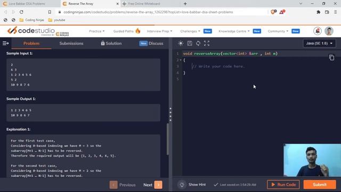Open the sidebar hamburger menu icon

click(5, 43)
